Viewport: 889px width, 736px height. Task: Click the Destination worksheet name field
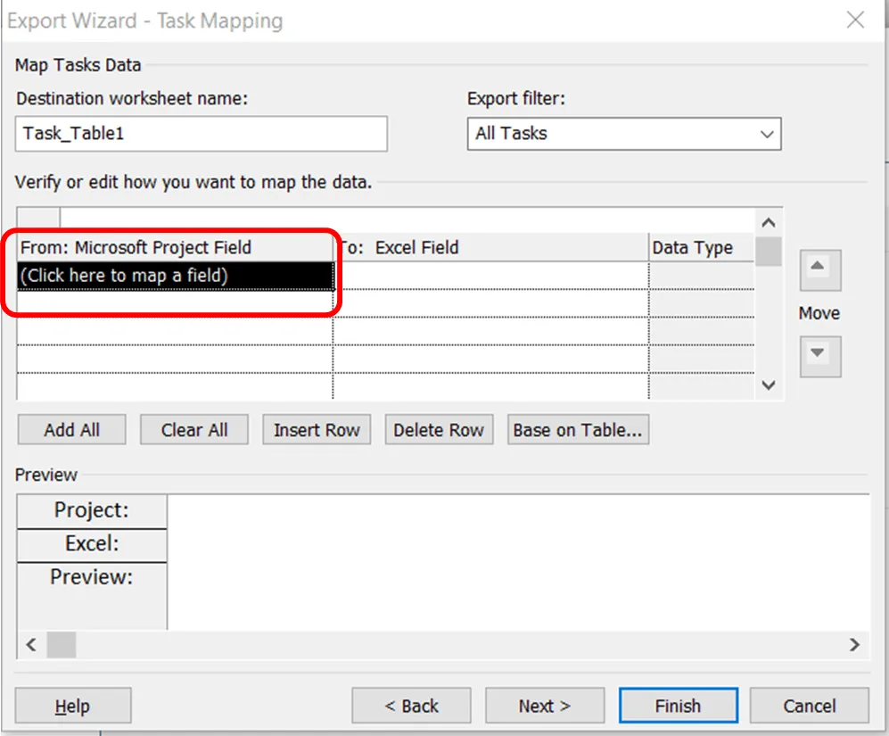pos(202,134)
